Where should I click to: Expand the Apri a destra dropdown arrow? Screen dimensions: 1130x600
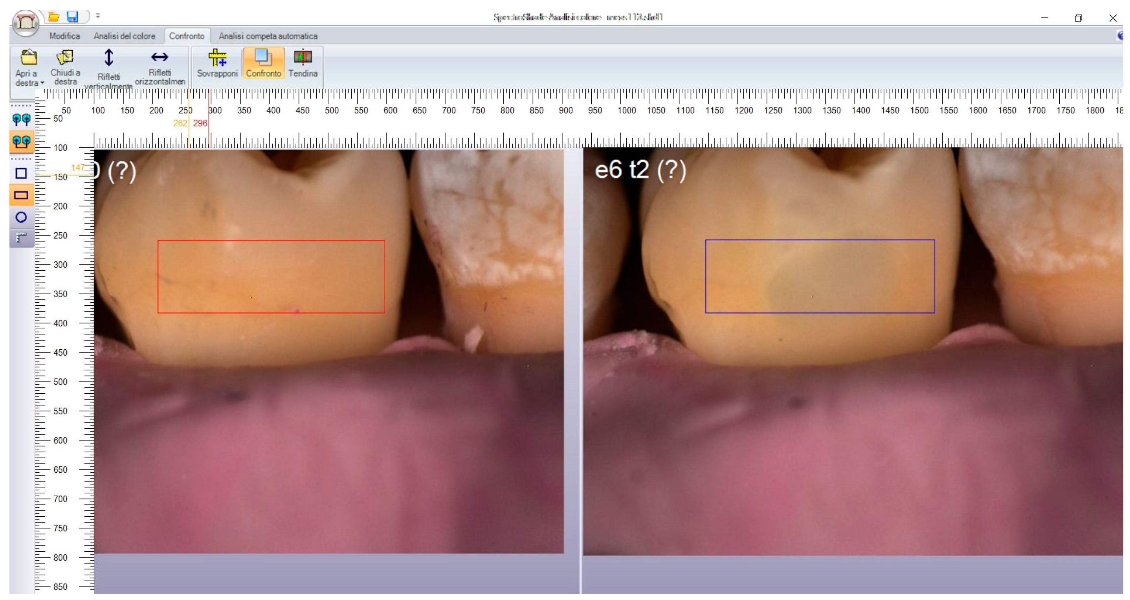click(42, 83)
